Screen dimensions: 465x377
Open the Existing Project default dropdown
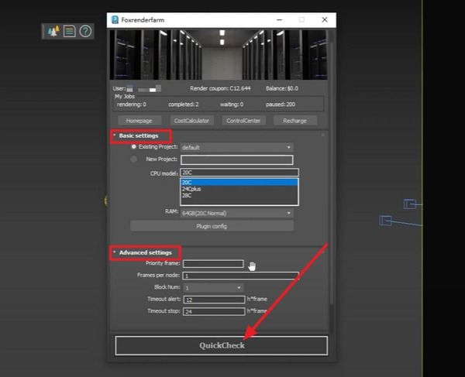(x=236, y=147)
